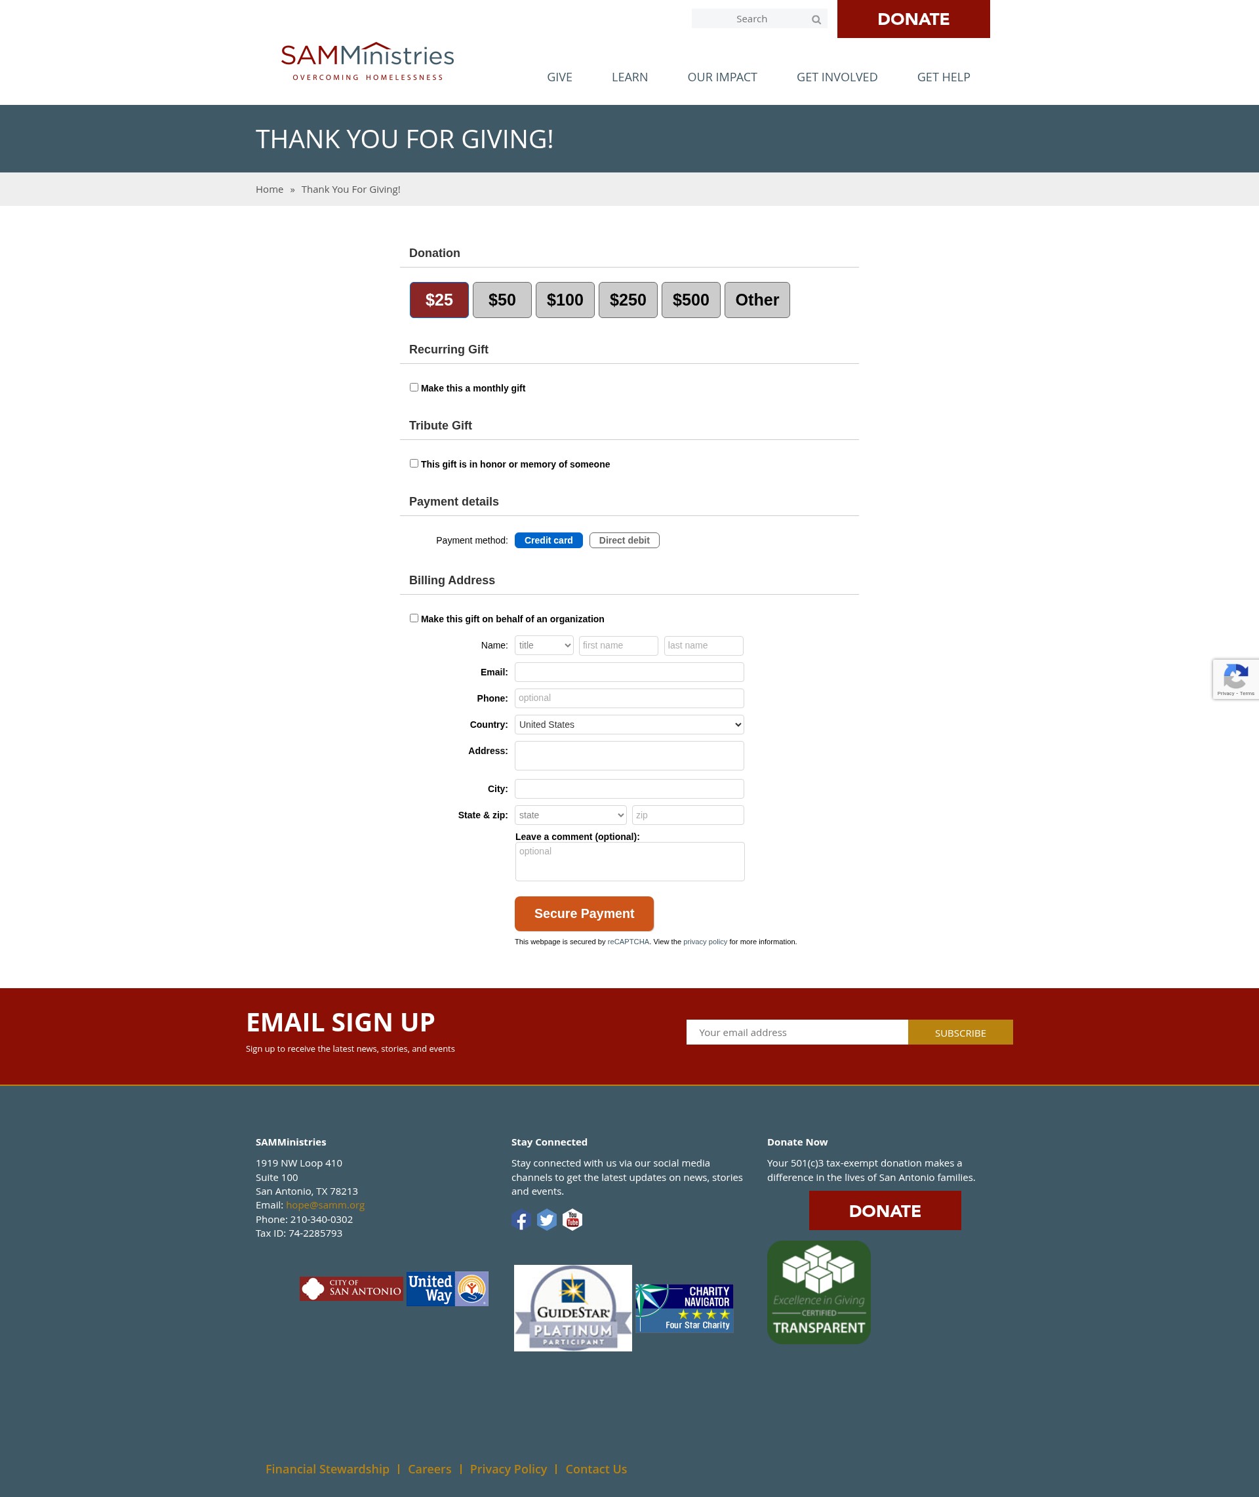Open the privacy policy link below payment

coord(704,942)
